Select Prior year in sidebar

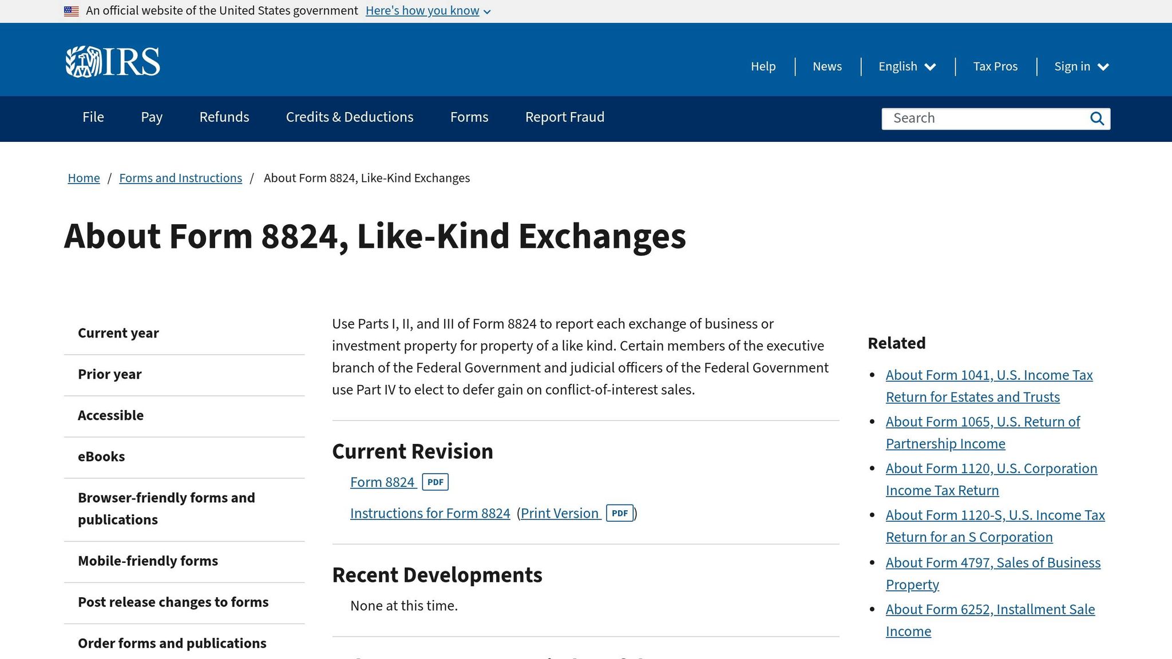coord(184,375)
